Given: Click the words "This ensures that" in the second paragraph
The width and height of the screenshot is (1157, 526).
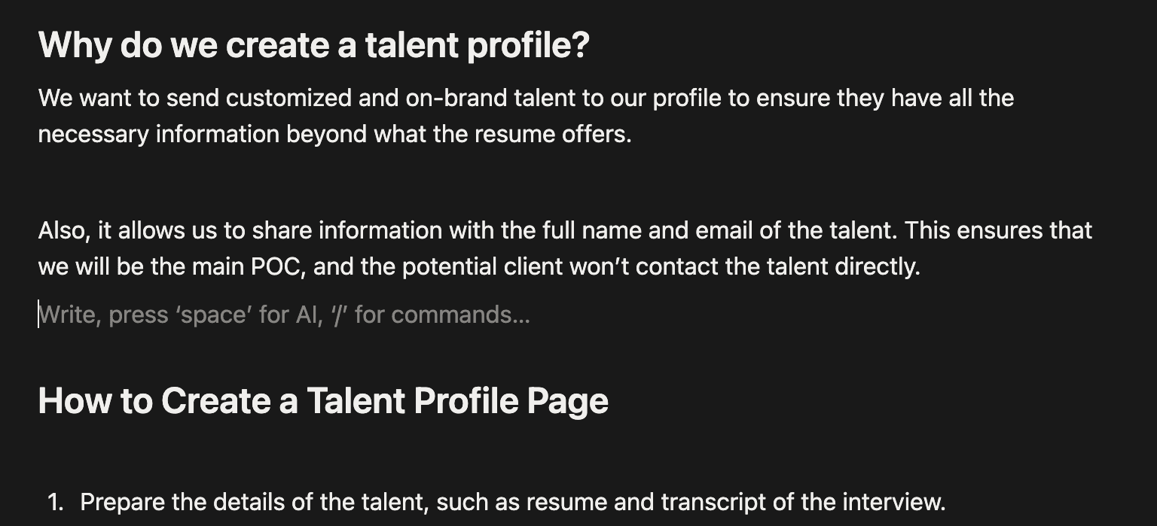Looking at the screenshot, I should tap(998, 230).
